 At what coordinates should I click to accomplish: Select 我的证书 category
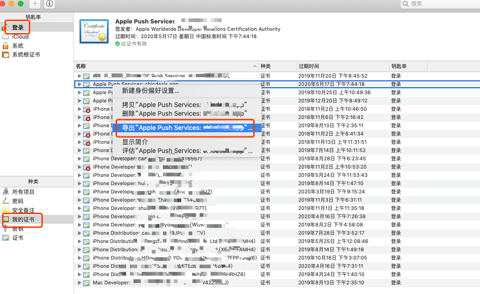coord(23,220)
